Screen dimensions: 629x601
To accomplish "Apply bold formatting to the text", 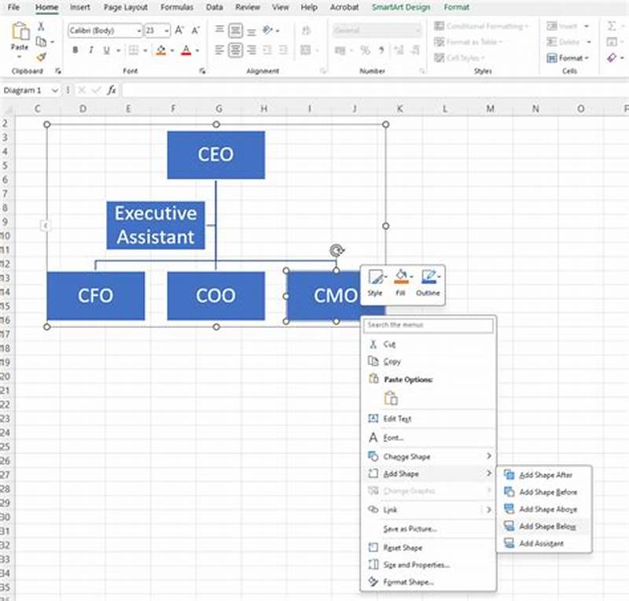I will tap(75, 50).
